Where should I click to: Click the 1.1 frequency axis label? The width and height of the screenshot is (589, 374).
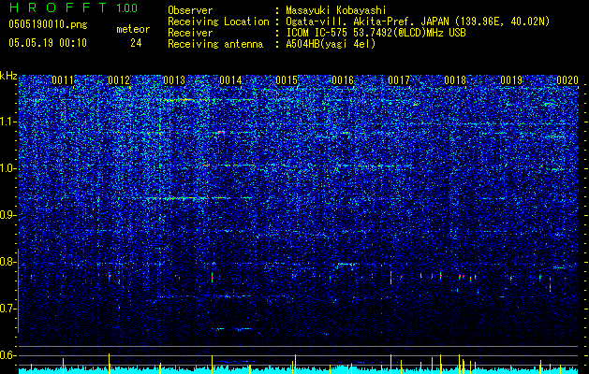click(8, 122)
